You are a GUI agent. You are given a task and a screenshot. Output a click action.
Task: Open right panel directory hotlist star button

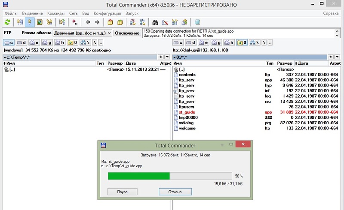pyautogui.click(x=331, y=57)
